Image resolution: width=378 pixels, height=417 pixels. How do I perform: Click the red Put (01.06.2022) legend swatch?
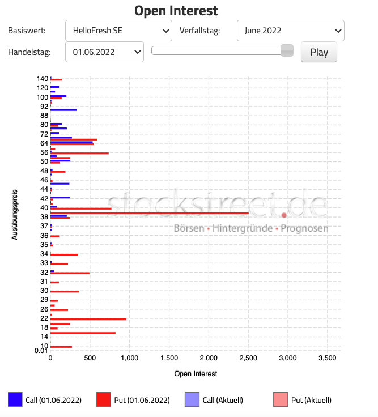point(104,399)
